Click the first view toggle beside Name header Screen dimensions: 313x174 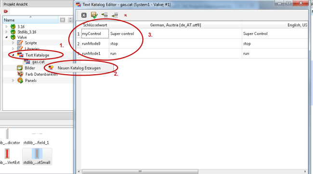pyautogui.click(x=63, y=20)
